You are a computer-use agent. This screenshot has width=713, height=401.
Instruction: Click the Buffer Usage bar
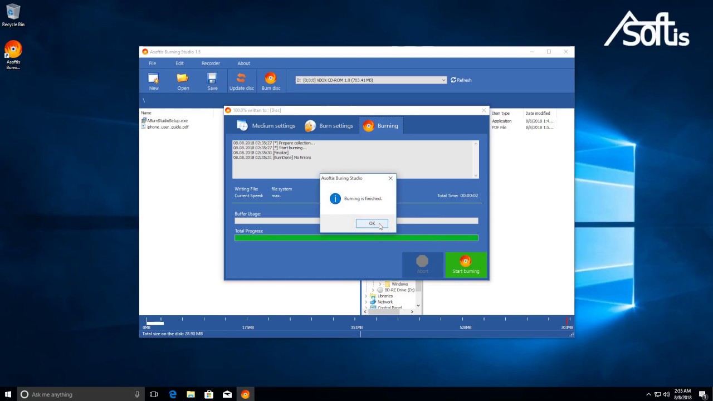point(356,221)
